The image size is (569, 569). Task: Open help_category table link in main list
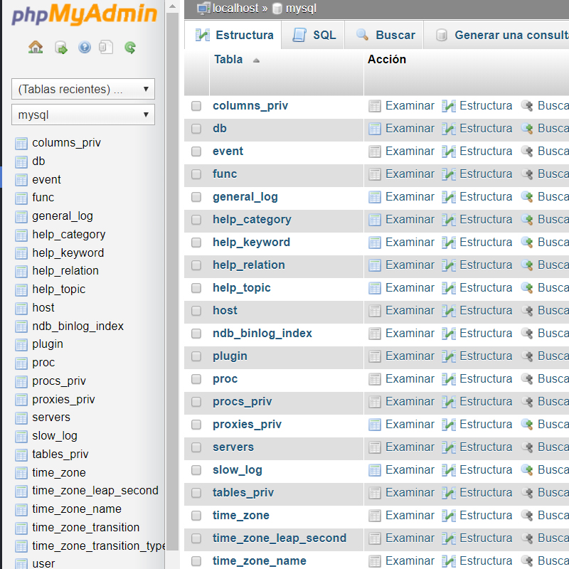point(252,220)
